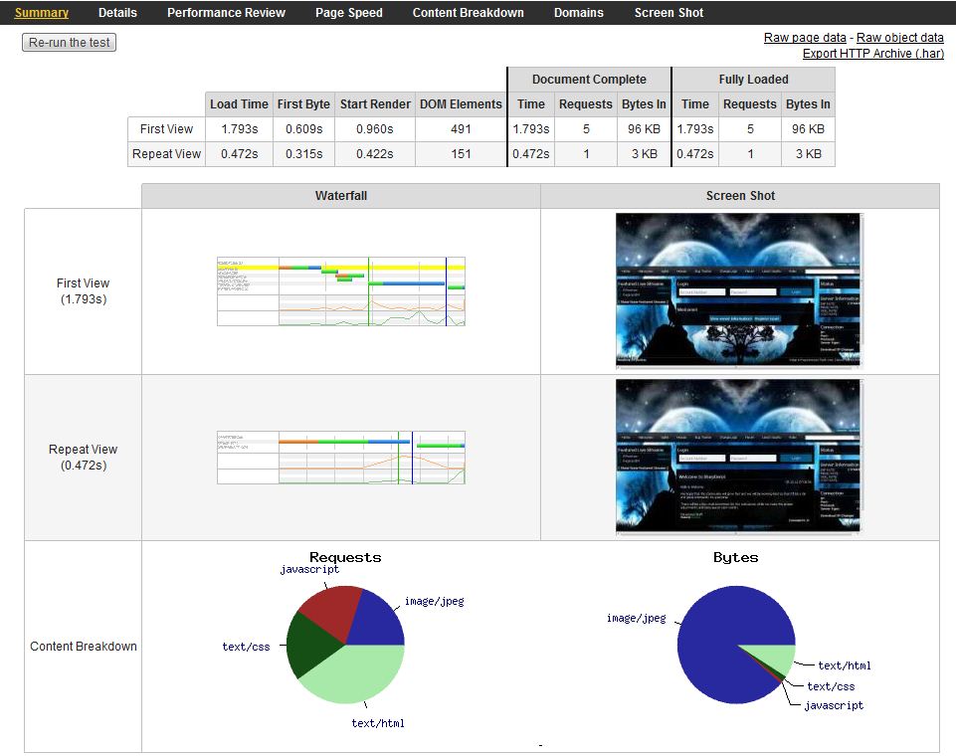956x756 pixels.
Task: Open the Page Speed tab
Action: pyautogui.click(x=349, y=13)
